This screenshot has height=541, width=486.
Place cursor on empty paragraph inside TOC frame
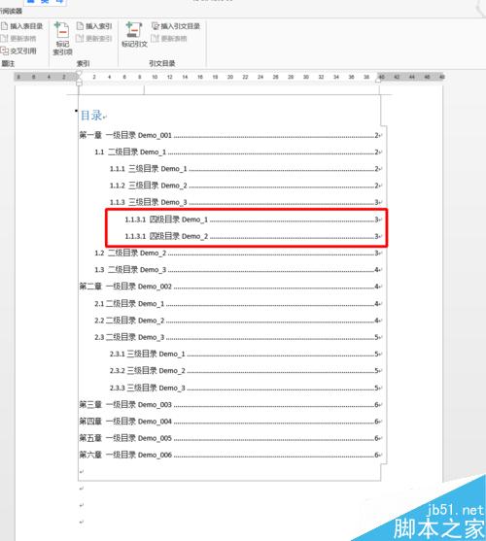(x=82, y=472)
